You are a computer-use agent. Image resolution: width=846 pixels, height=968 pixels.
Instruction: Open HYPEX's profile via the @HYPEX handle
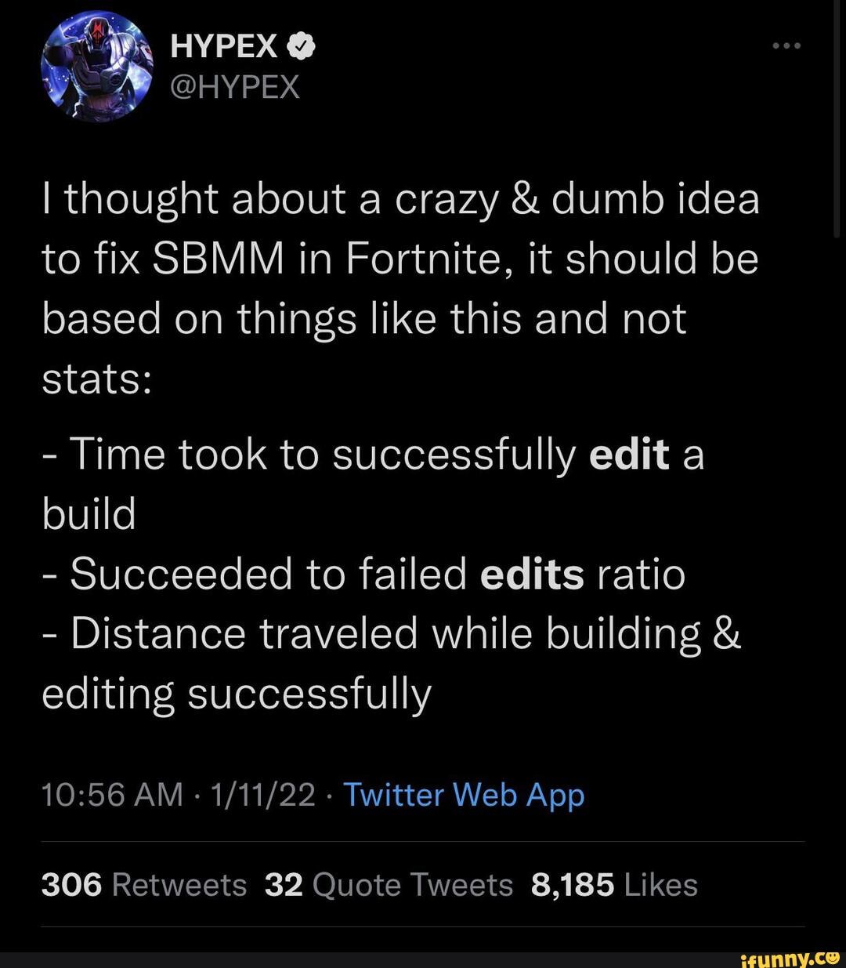tap(235, 88)
